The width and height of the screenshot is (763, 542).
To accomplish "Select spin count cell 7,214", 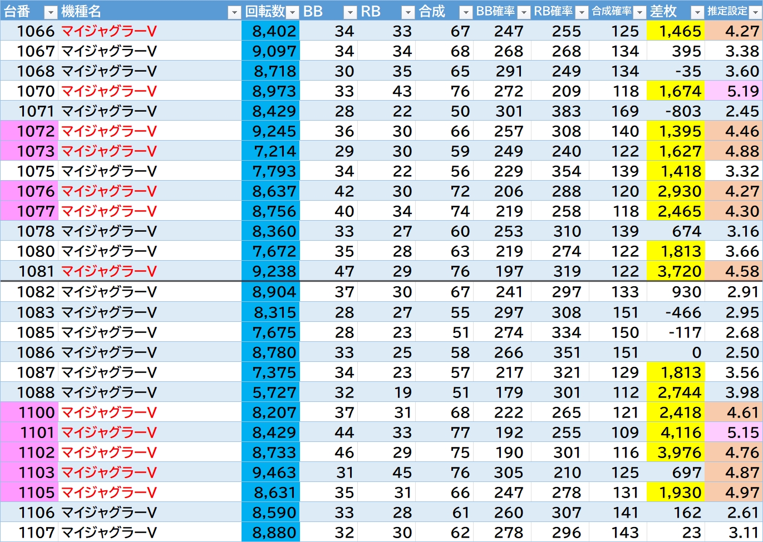I will tap(271, 151).
